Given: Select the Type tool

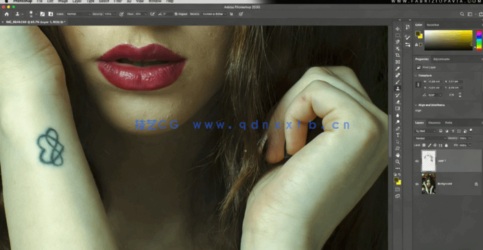Looking at the screenshot, I should click(x=398, y=136).
